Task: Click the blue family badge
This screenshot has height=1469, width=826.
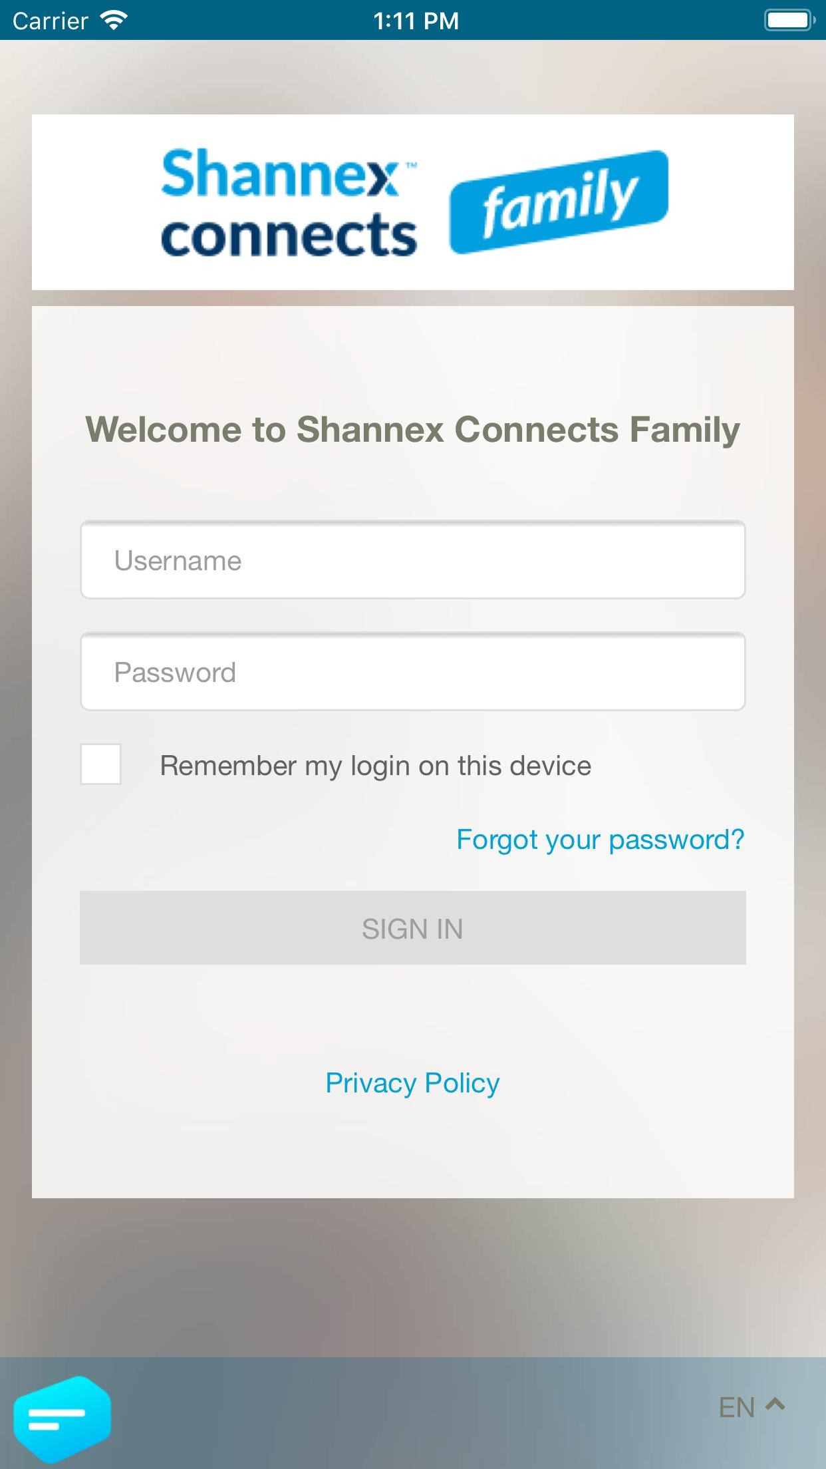Action: pos(559,202)
